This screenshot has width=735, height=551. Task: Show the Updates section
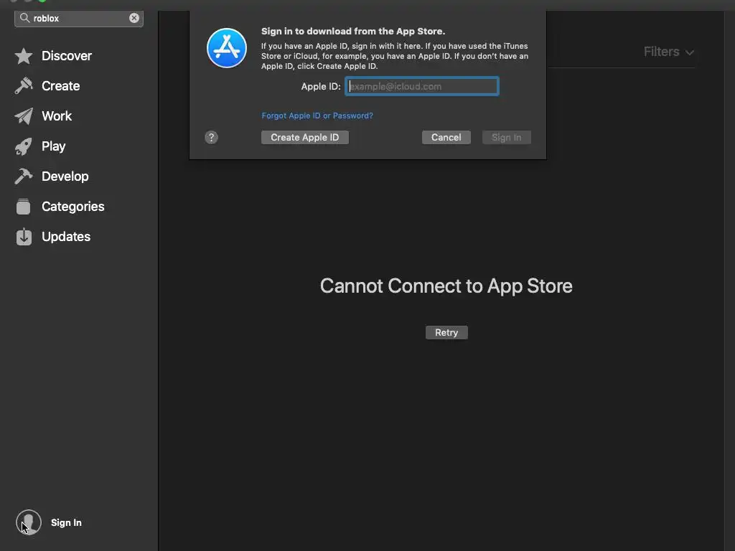pyautogui.click(x=66, y=237)
